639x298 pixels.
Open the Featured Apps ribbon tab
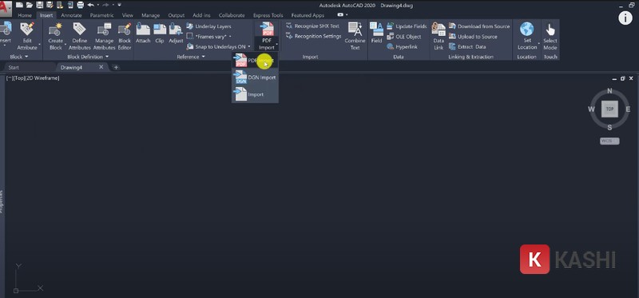click(308, 15)
